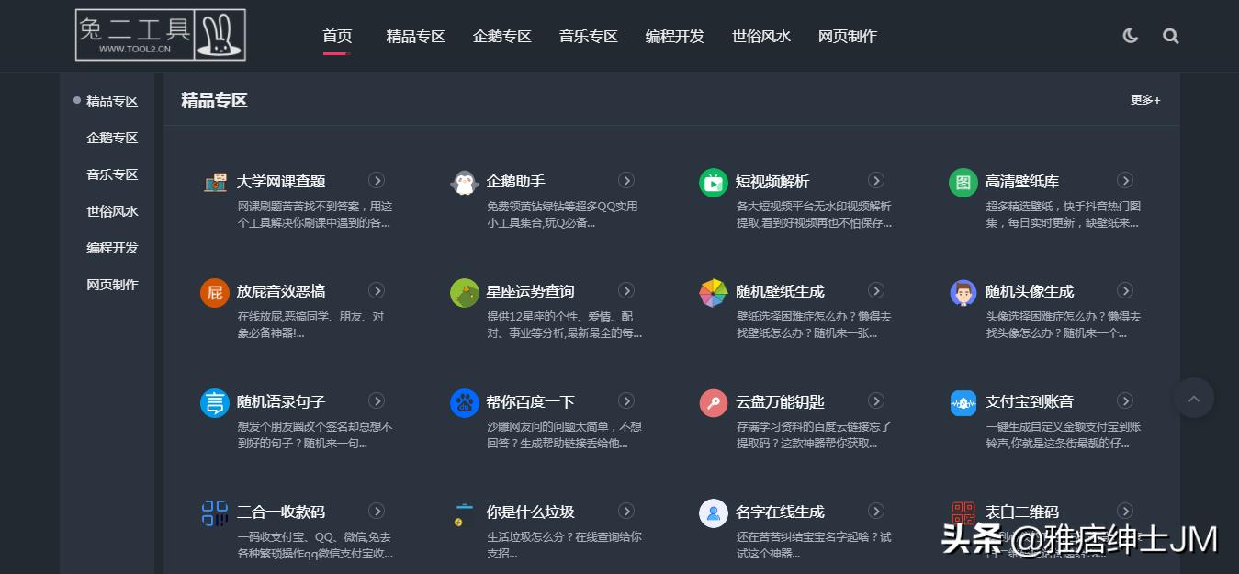Click the scroll-to-top arrow button
This screenshot has width=1239, height=574.
[x=1193, y=399]
